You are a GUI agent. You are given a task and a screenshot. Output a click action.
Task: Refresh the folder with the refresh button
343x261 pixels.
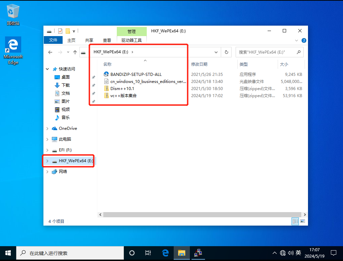pos(227,52)
